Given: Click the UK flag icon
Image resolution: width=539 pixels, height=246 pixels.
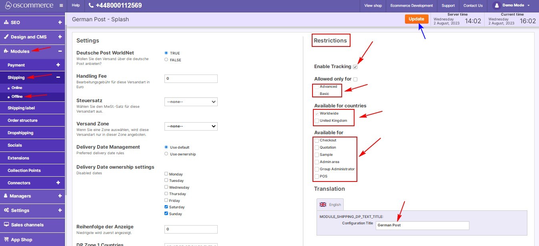Looking at the screenshot, I should click(323, 205).
